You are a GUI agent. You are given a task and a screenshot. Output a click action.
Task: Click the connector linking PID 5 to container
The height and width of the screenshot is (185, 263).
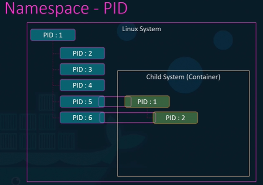pyautogui.click(x=115, y=101)
